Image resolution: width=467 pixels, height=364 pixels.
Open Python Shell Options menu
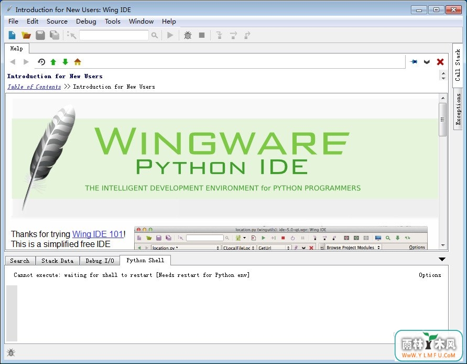[x=429, y=275]
